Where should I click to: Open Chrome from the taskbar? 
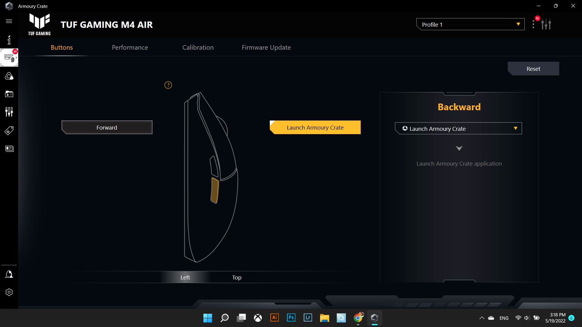358,318
